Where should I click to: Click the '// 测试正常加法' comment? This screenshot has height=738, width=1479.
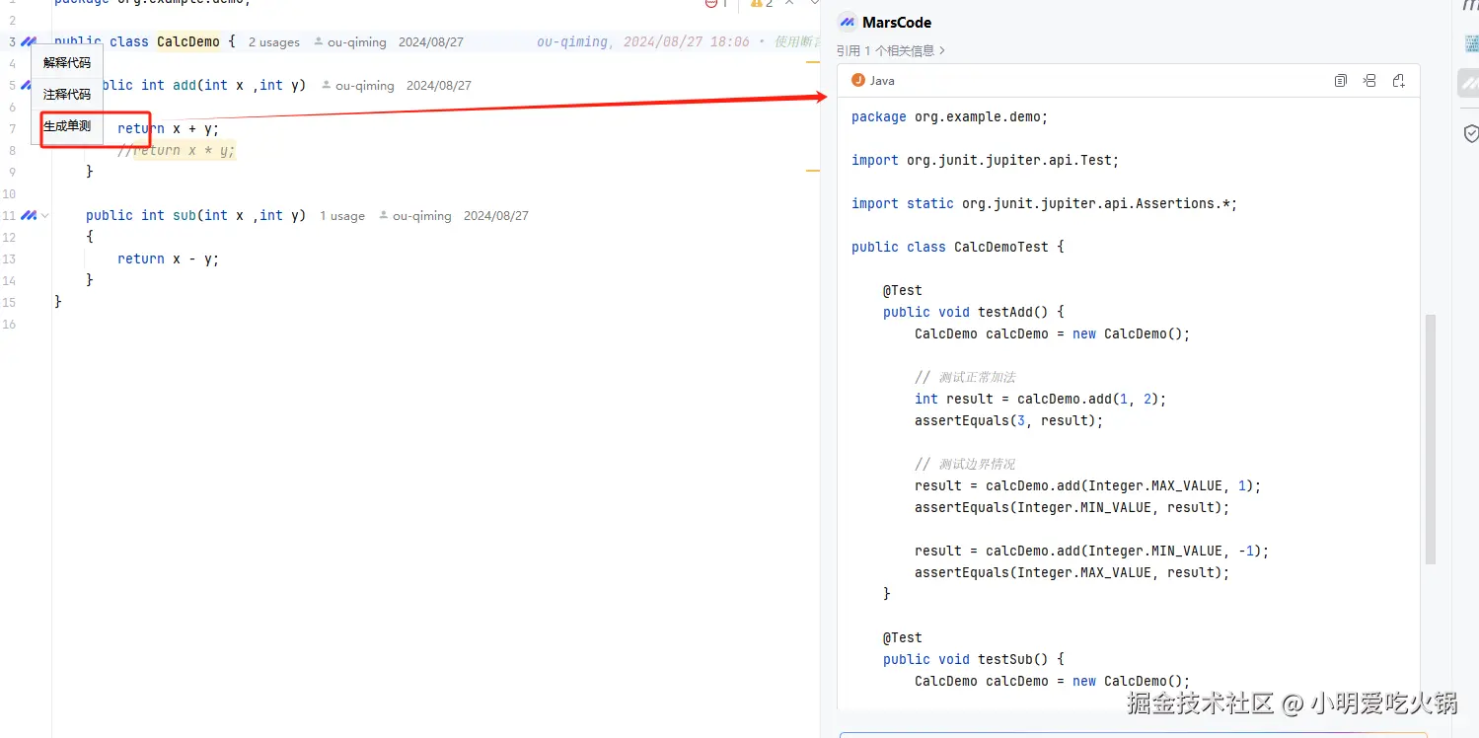(965, 377)
